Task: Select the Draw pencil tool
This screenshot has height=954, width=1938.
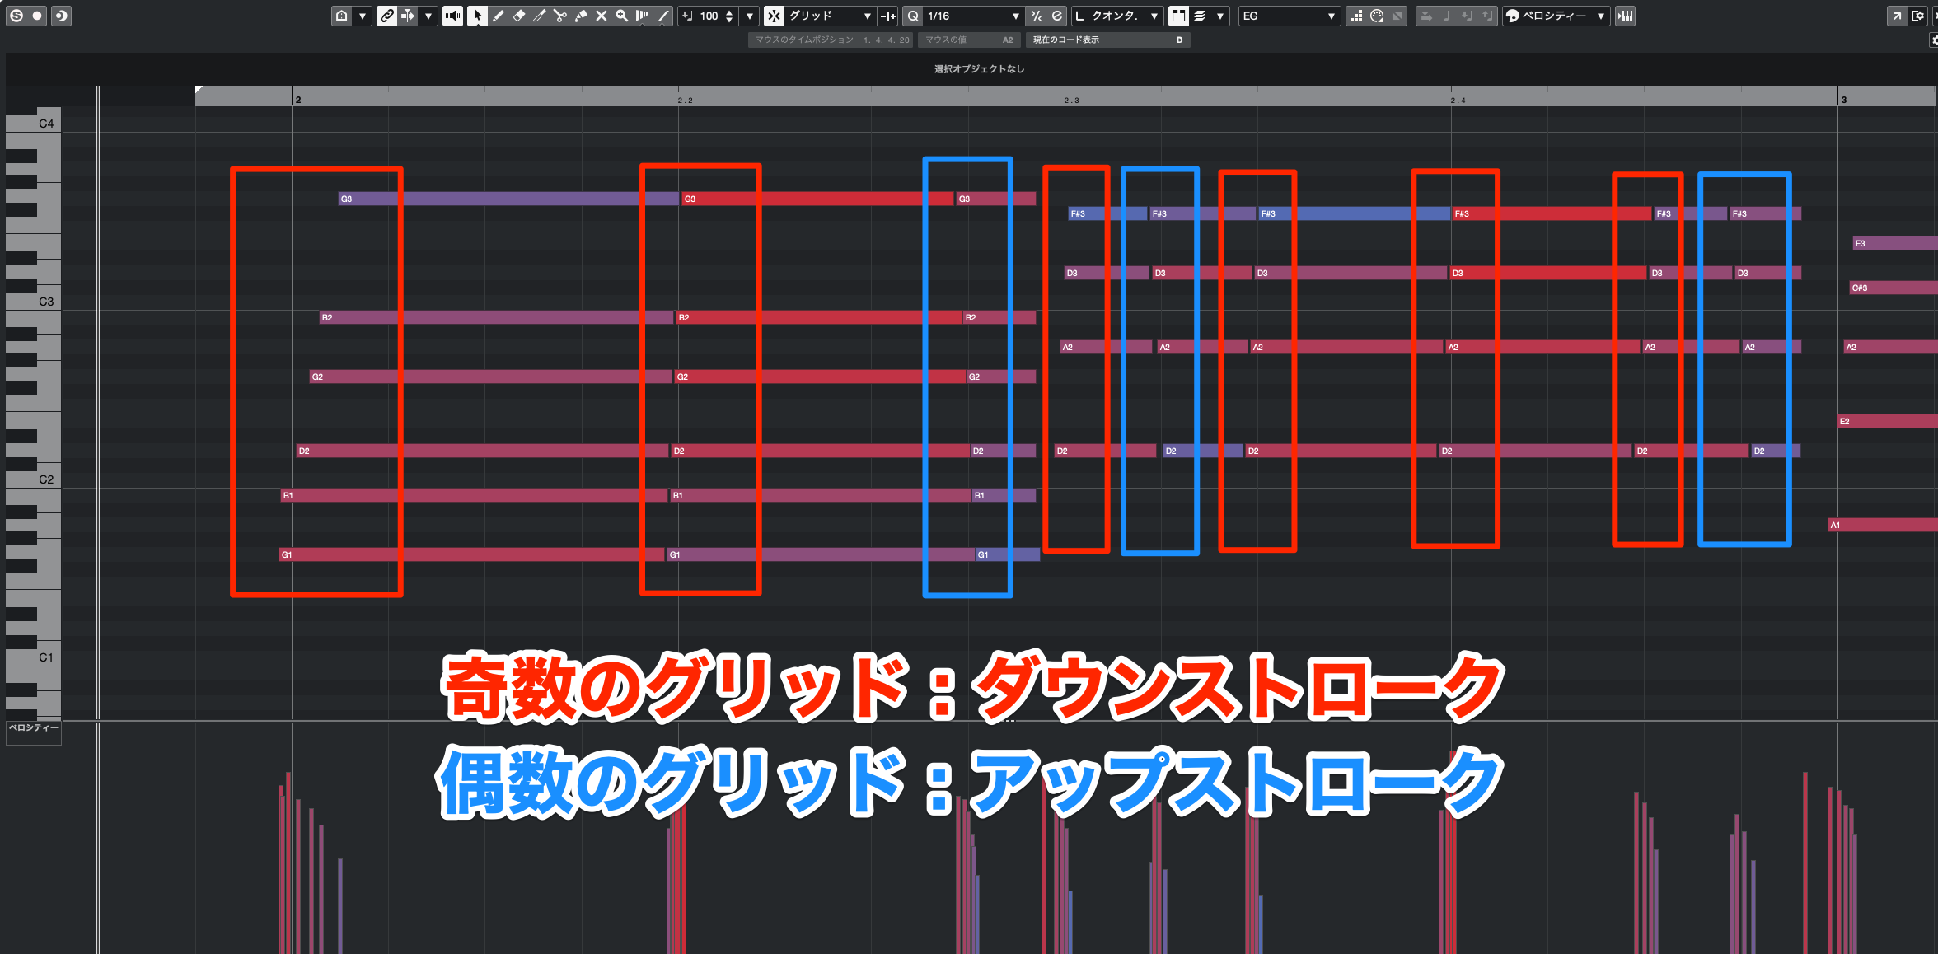Action: pyautogui.click(x=499, y=16)
